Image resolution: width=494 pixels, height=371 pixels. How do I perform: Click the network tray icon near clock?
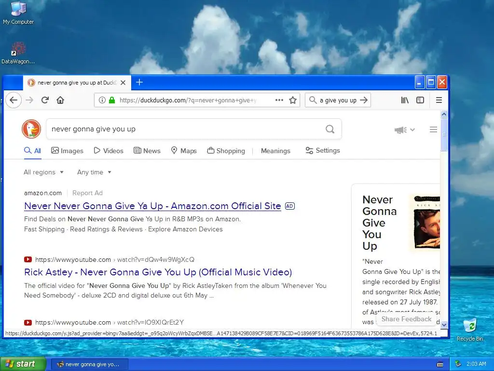coord(458,364)
